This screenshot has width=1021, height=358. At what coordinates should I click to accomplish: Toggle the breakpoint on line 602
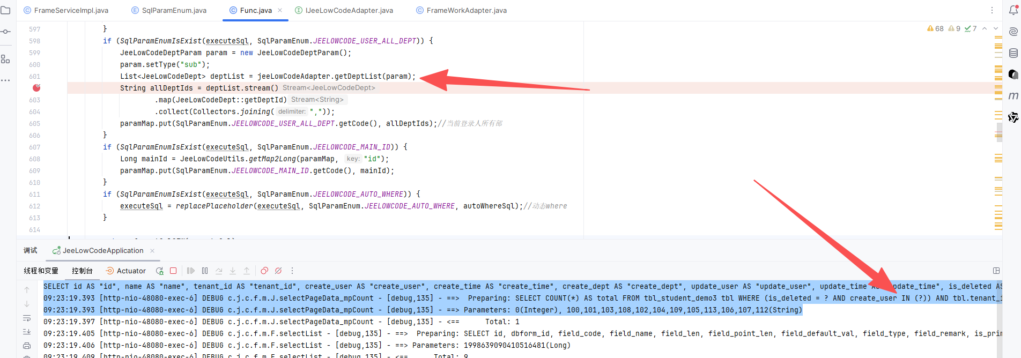36,88
